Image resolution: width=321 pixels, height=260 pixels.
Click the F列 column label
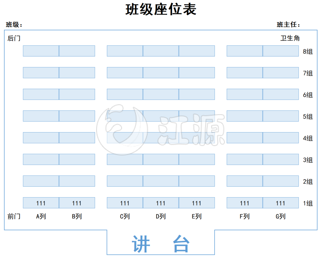pos(245,216)
